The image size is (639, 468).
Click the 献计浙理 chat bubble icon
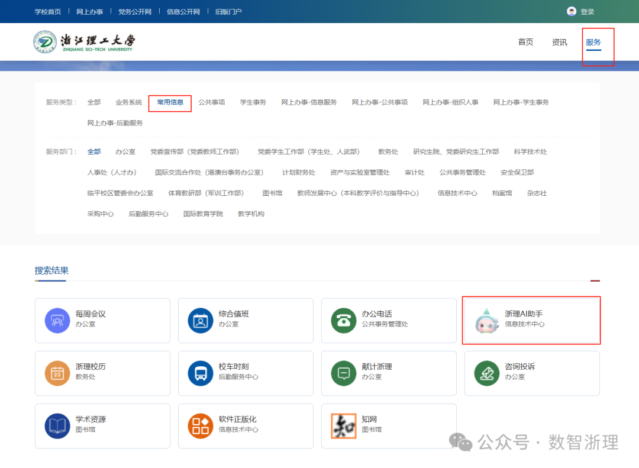344,373
